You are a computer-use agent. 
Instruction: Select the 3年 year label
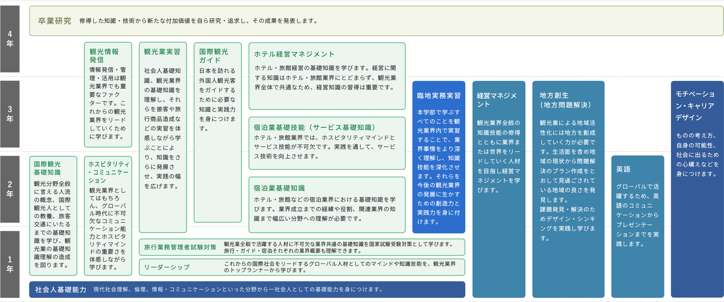[10, 114]
